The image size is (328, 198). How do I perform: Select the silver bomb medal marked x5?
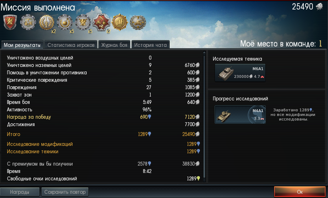coord(65,22)
